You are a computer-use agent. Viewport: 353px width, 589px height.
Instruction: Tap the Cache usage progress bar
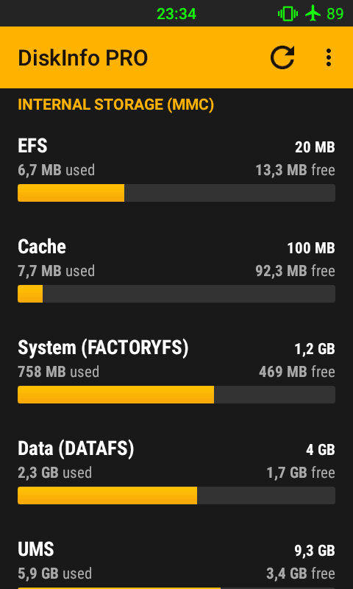pos(176,293)
